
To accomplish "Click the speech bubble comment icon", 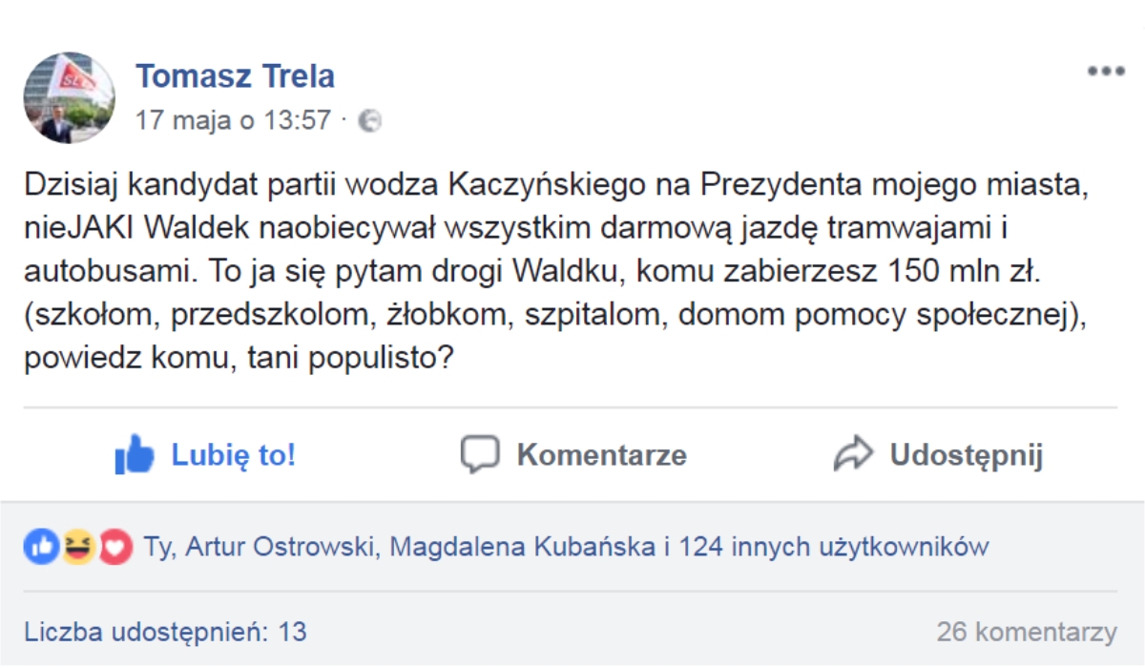I will (x=481, y=455).
